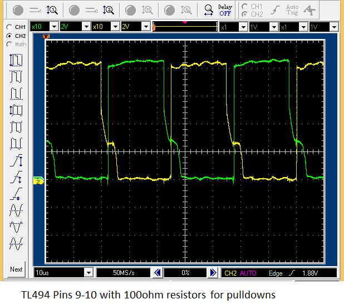Click the right double-arrow position button

click(x=213, y=273)
